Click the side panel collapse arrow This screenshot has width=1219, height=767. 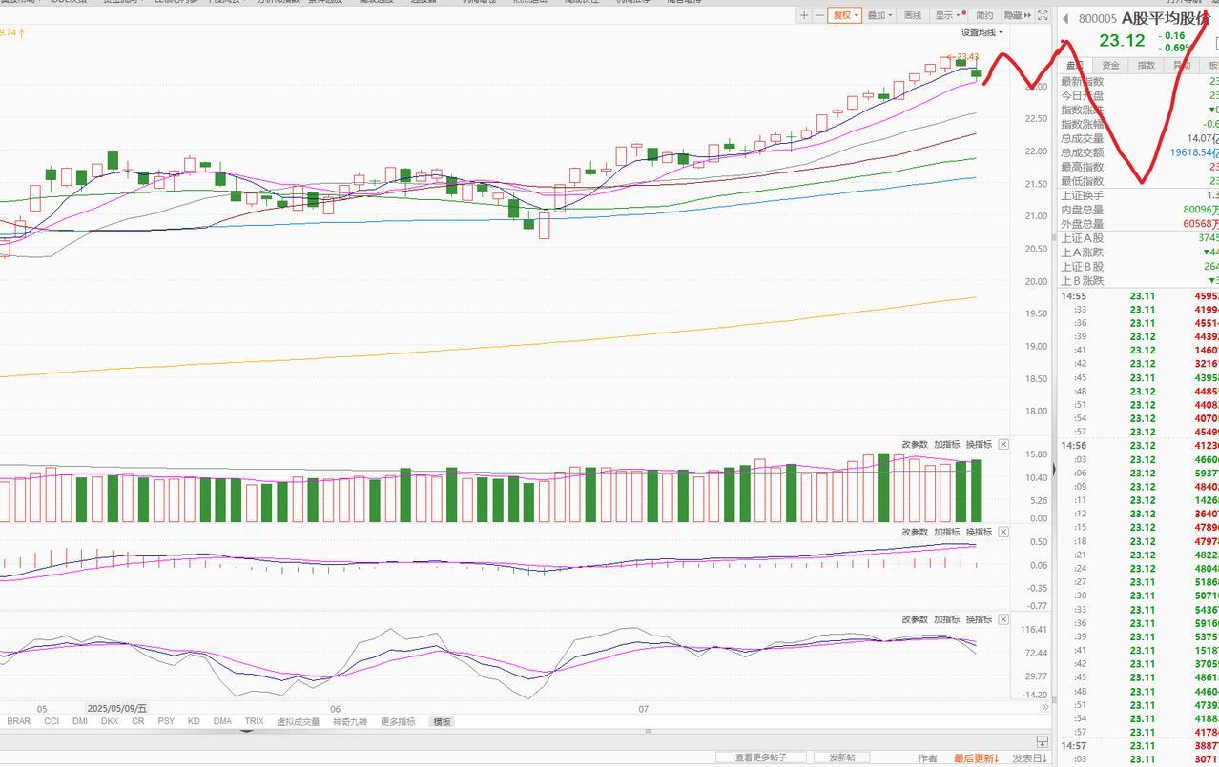(1054, 467)
